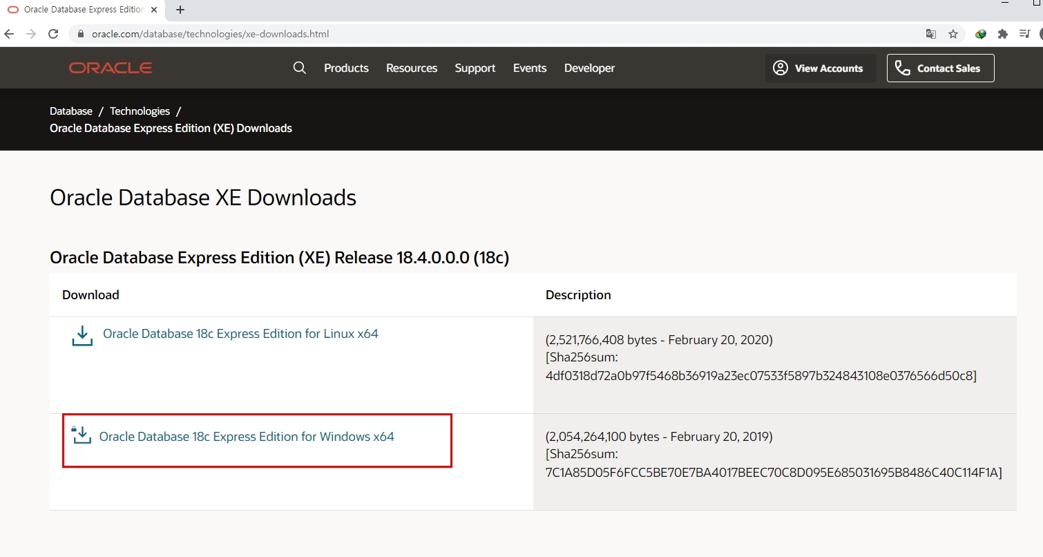
Task: Open the Support menu
Action: [x=475, y=68]
